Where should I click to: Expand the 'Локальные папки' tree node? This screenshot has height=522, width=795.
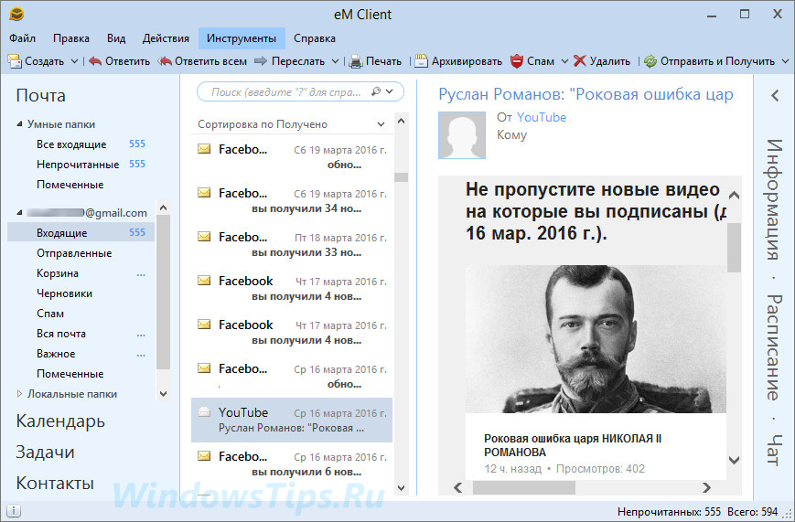tap(19, 393)
